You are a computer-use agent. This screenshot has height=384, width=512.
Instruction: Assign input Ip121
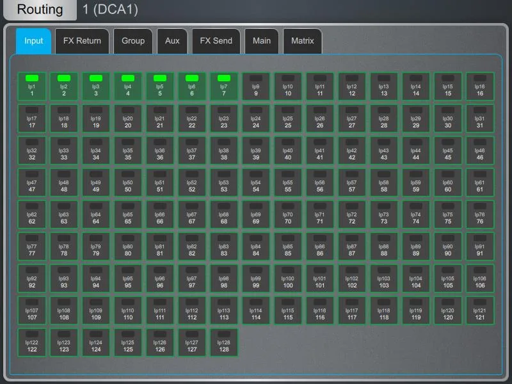(479, 310)
